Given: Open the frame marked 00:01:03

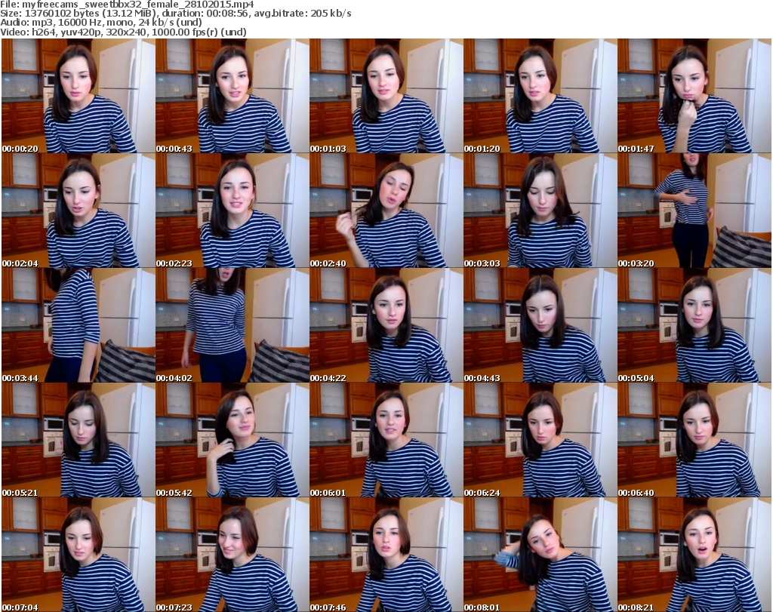Looking at the screenshot, I should [x=386, y=96].
